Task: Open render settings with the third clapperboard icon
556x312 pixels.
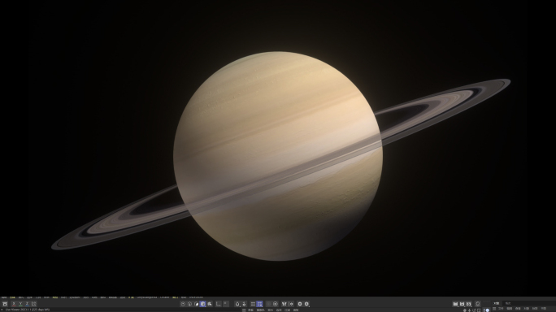Action: (x=469, y=304)
